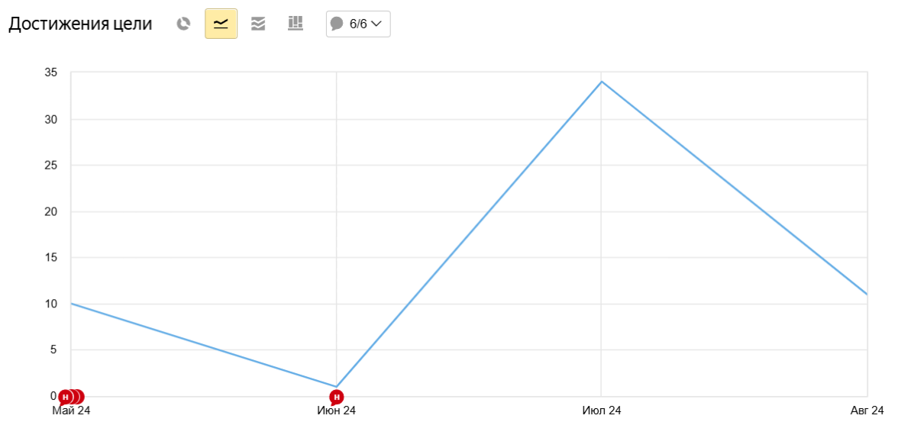
Task: Switch to the pie chart view
Action: [x=183, y=24]
